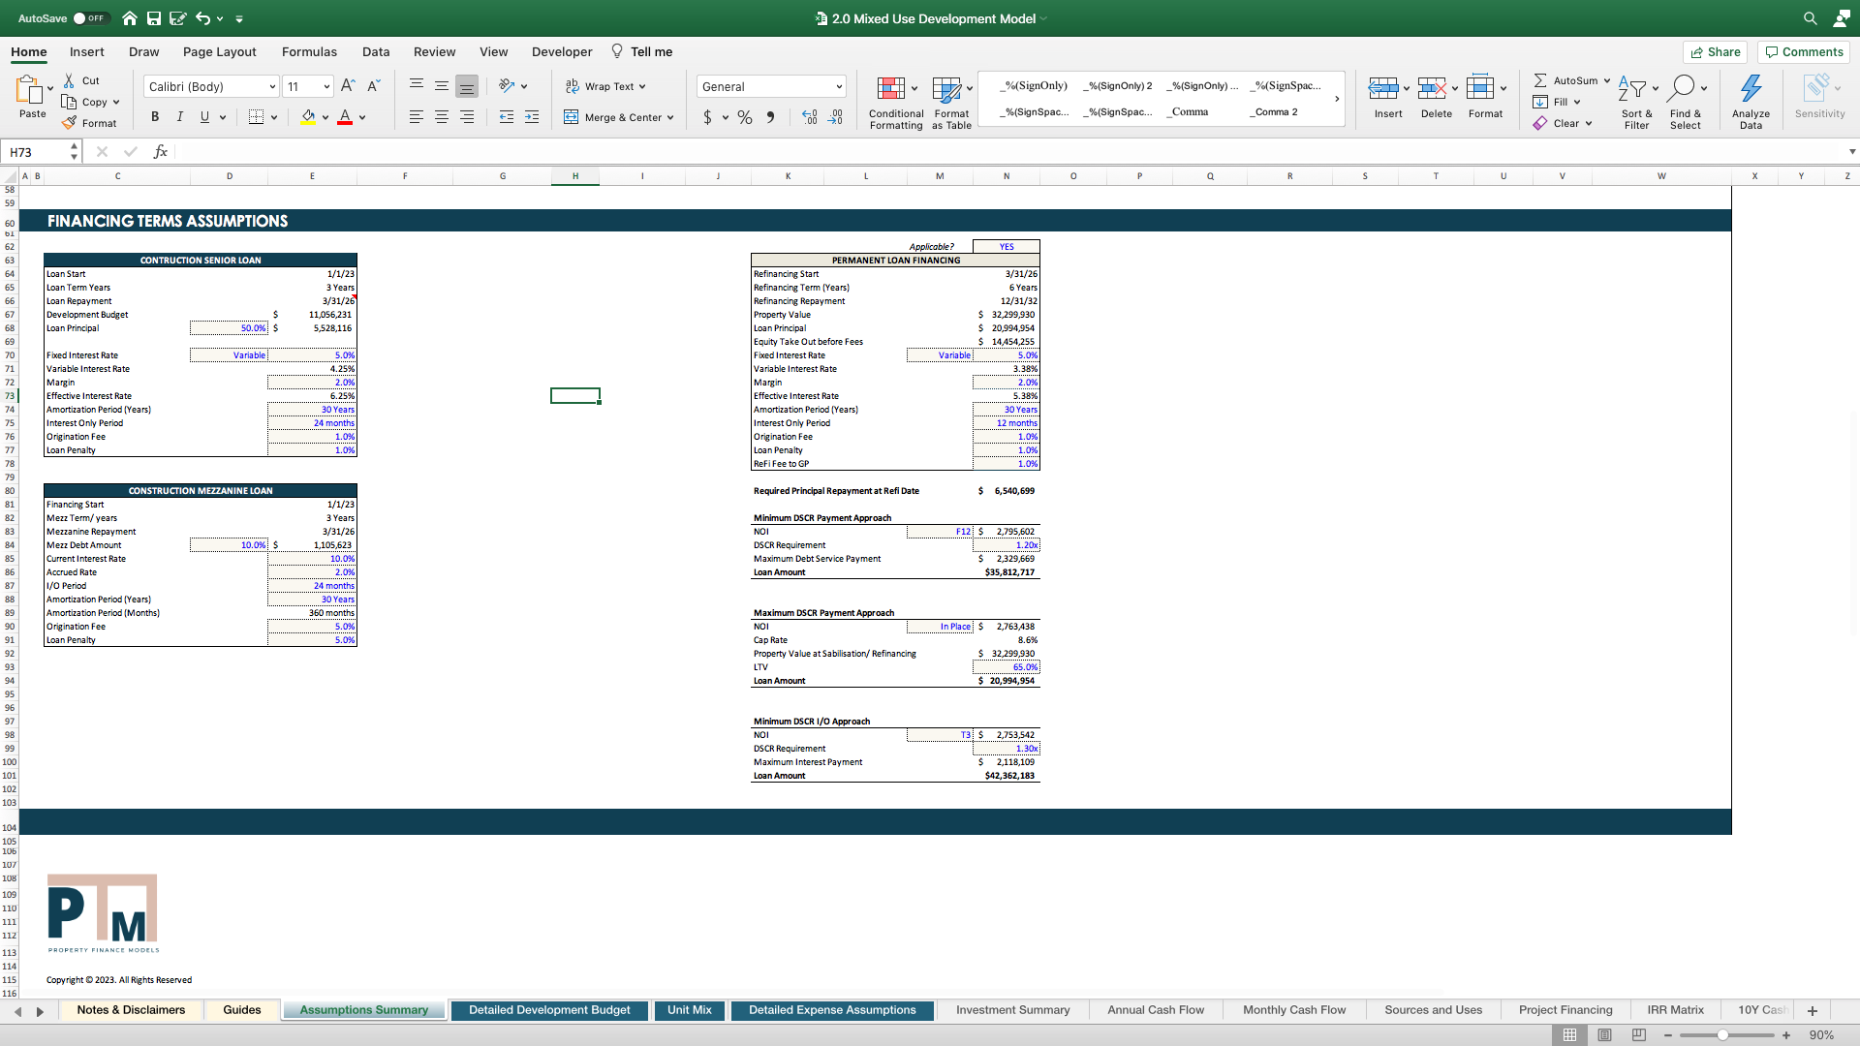
Task: Click the Format painter brush
Action: (x=69, y=123)
